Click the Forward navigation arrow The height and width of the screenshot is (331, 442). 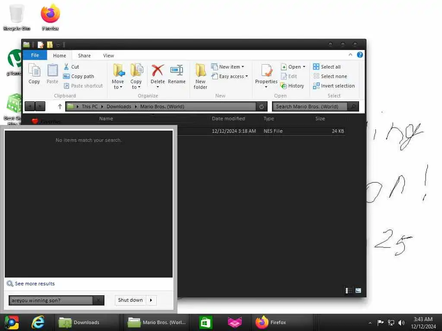pos(40,106)
